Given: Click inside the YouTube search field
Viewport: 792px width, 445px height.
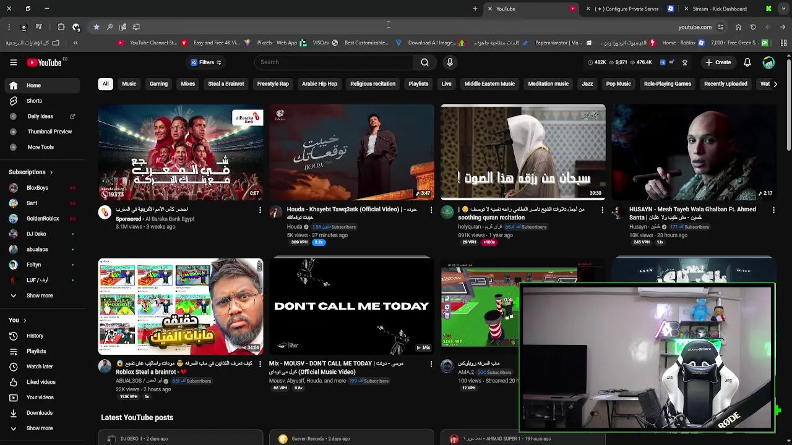Looking at the screenshot, I should tap(334, 62).
